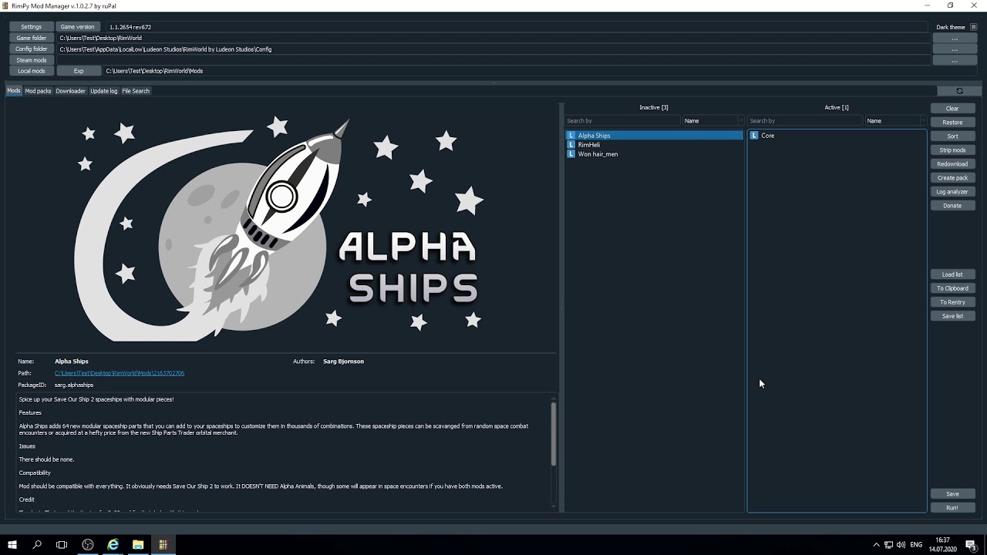Switch to the Mods tab
This screenshot has height=555, width=987.
(x=14, y=91)
